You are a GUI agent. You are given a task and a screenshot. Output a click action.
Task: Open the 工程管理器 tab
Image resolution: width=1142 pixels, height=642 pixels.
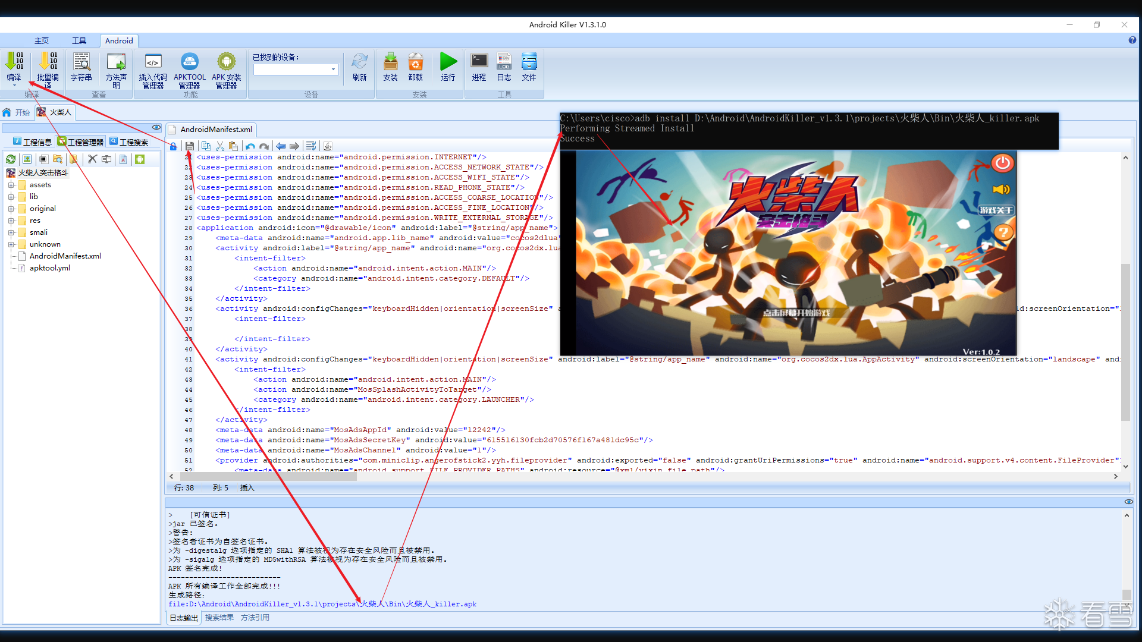point(81,142)
